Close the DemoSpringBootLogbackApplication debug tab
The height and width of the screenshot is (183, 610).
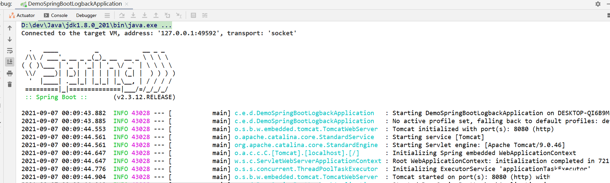coord(127,4)
